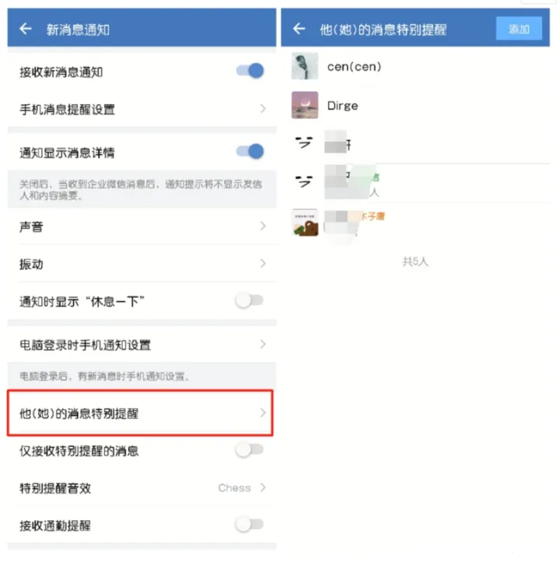The image size is (560, 576).
Task: Expand 声音 settings
Action: pos(142,227)
